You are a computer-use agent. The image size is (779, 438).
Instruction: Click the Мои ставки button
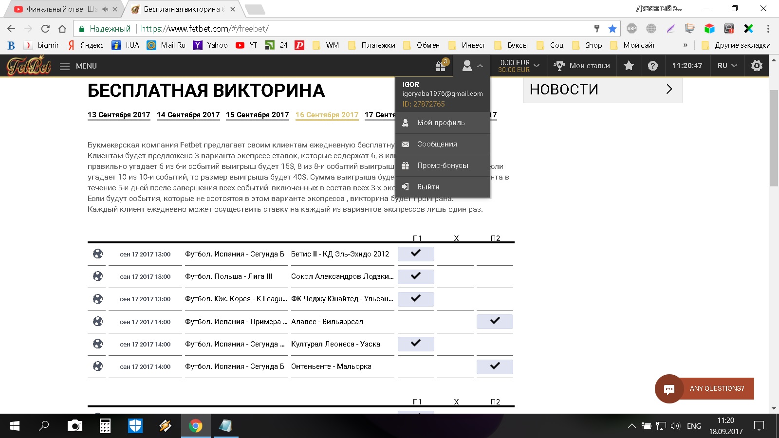point(582,66)
